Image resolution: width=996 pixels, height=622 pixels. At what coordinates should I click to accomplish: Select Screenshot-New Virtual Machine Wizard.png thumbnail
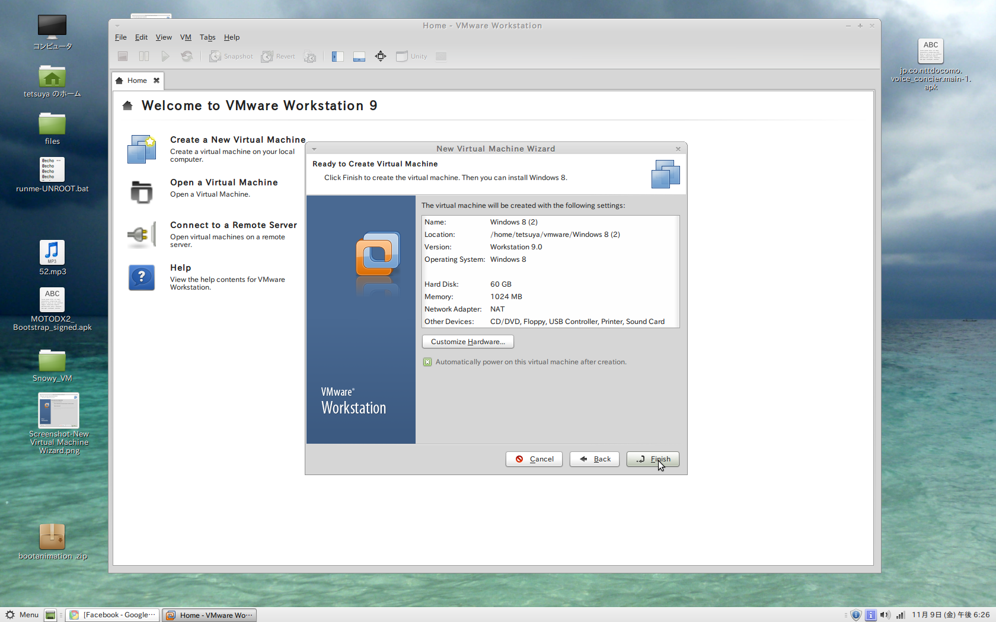click(59, 411)
